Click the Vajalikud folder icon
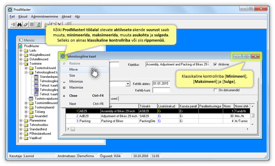The width and height of the screenshot is (275, 166). [26, 138]
